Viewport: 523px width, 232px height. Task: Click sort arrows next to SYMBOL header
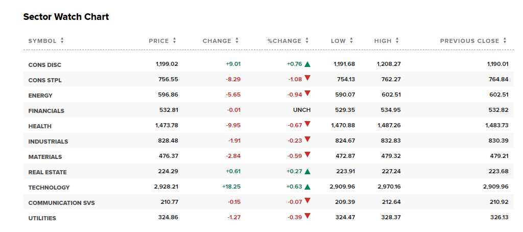click(x=62, y=40)
